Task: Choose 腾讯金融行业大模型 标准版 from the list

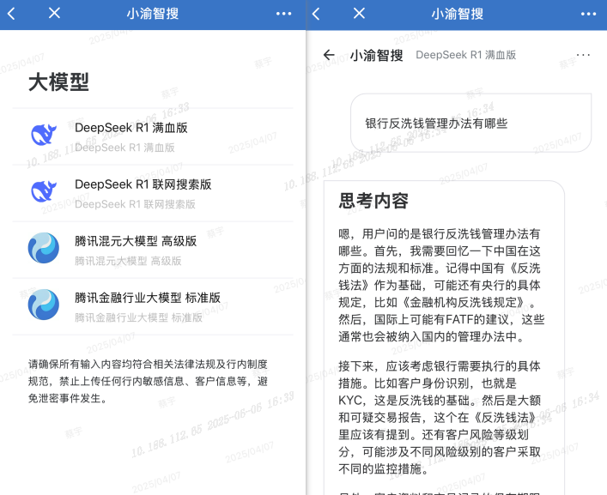Action: pos(153,306)
